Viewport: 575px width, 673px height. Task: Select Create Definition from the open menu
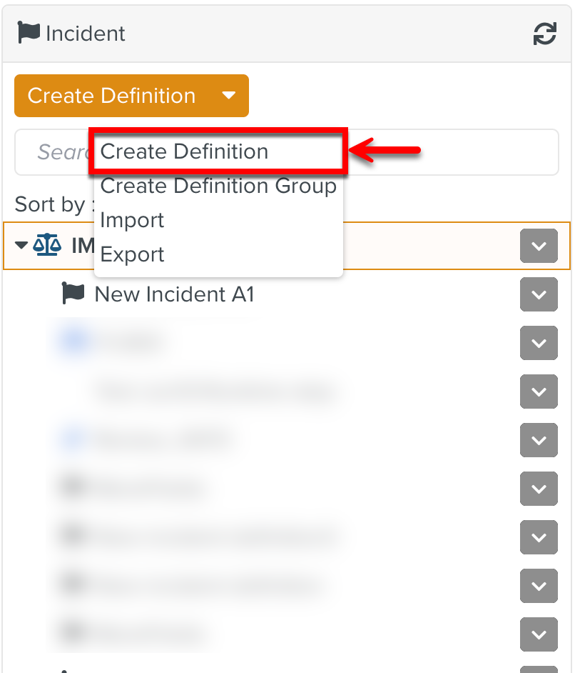click(x=184, y=151)
